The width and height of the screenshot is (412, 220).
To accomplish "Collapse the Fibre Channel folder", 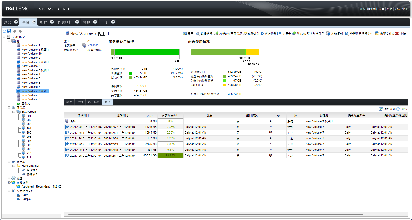I will pos(14,166).
